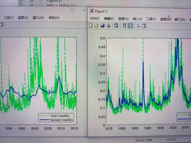Print the figure using printer icon

click(x=108, y=26)
